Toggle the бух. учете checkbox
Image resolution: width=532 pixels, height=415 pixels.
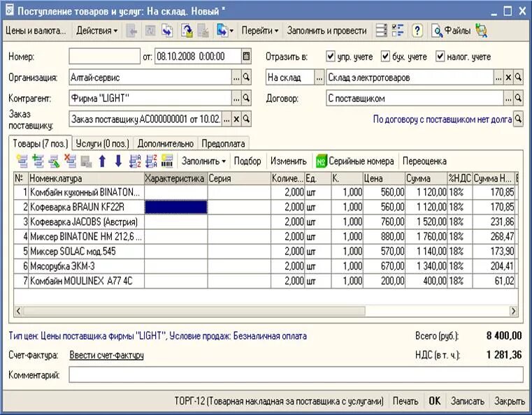(x=385, y=57)
